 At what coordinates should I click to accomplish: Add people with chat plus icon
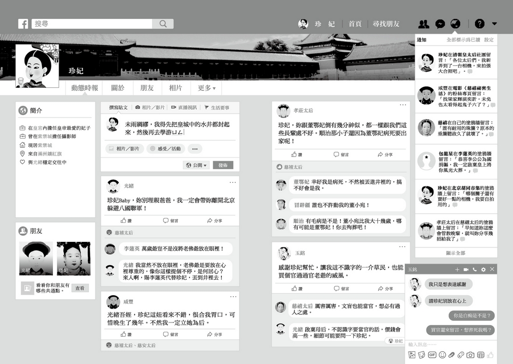457,270
